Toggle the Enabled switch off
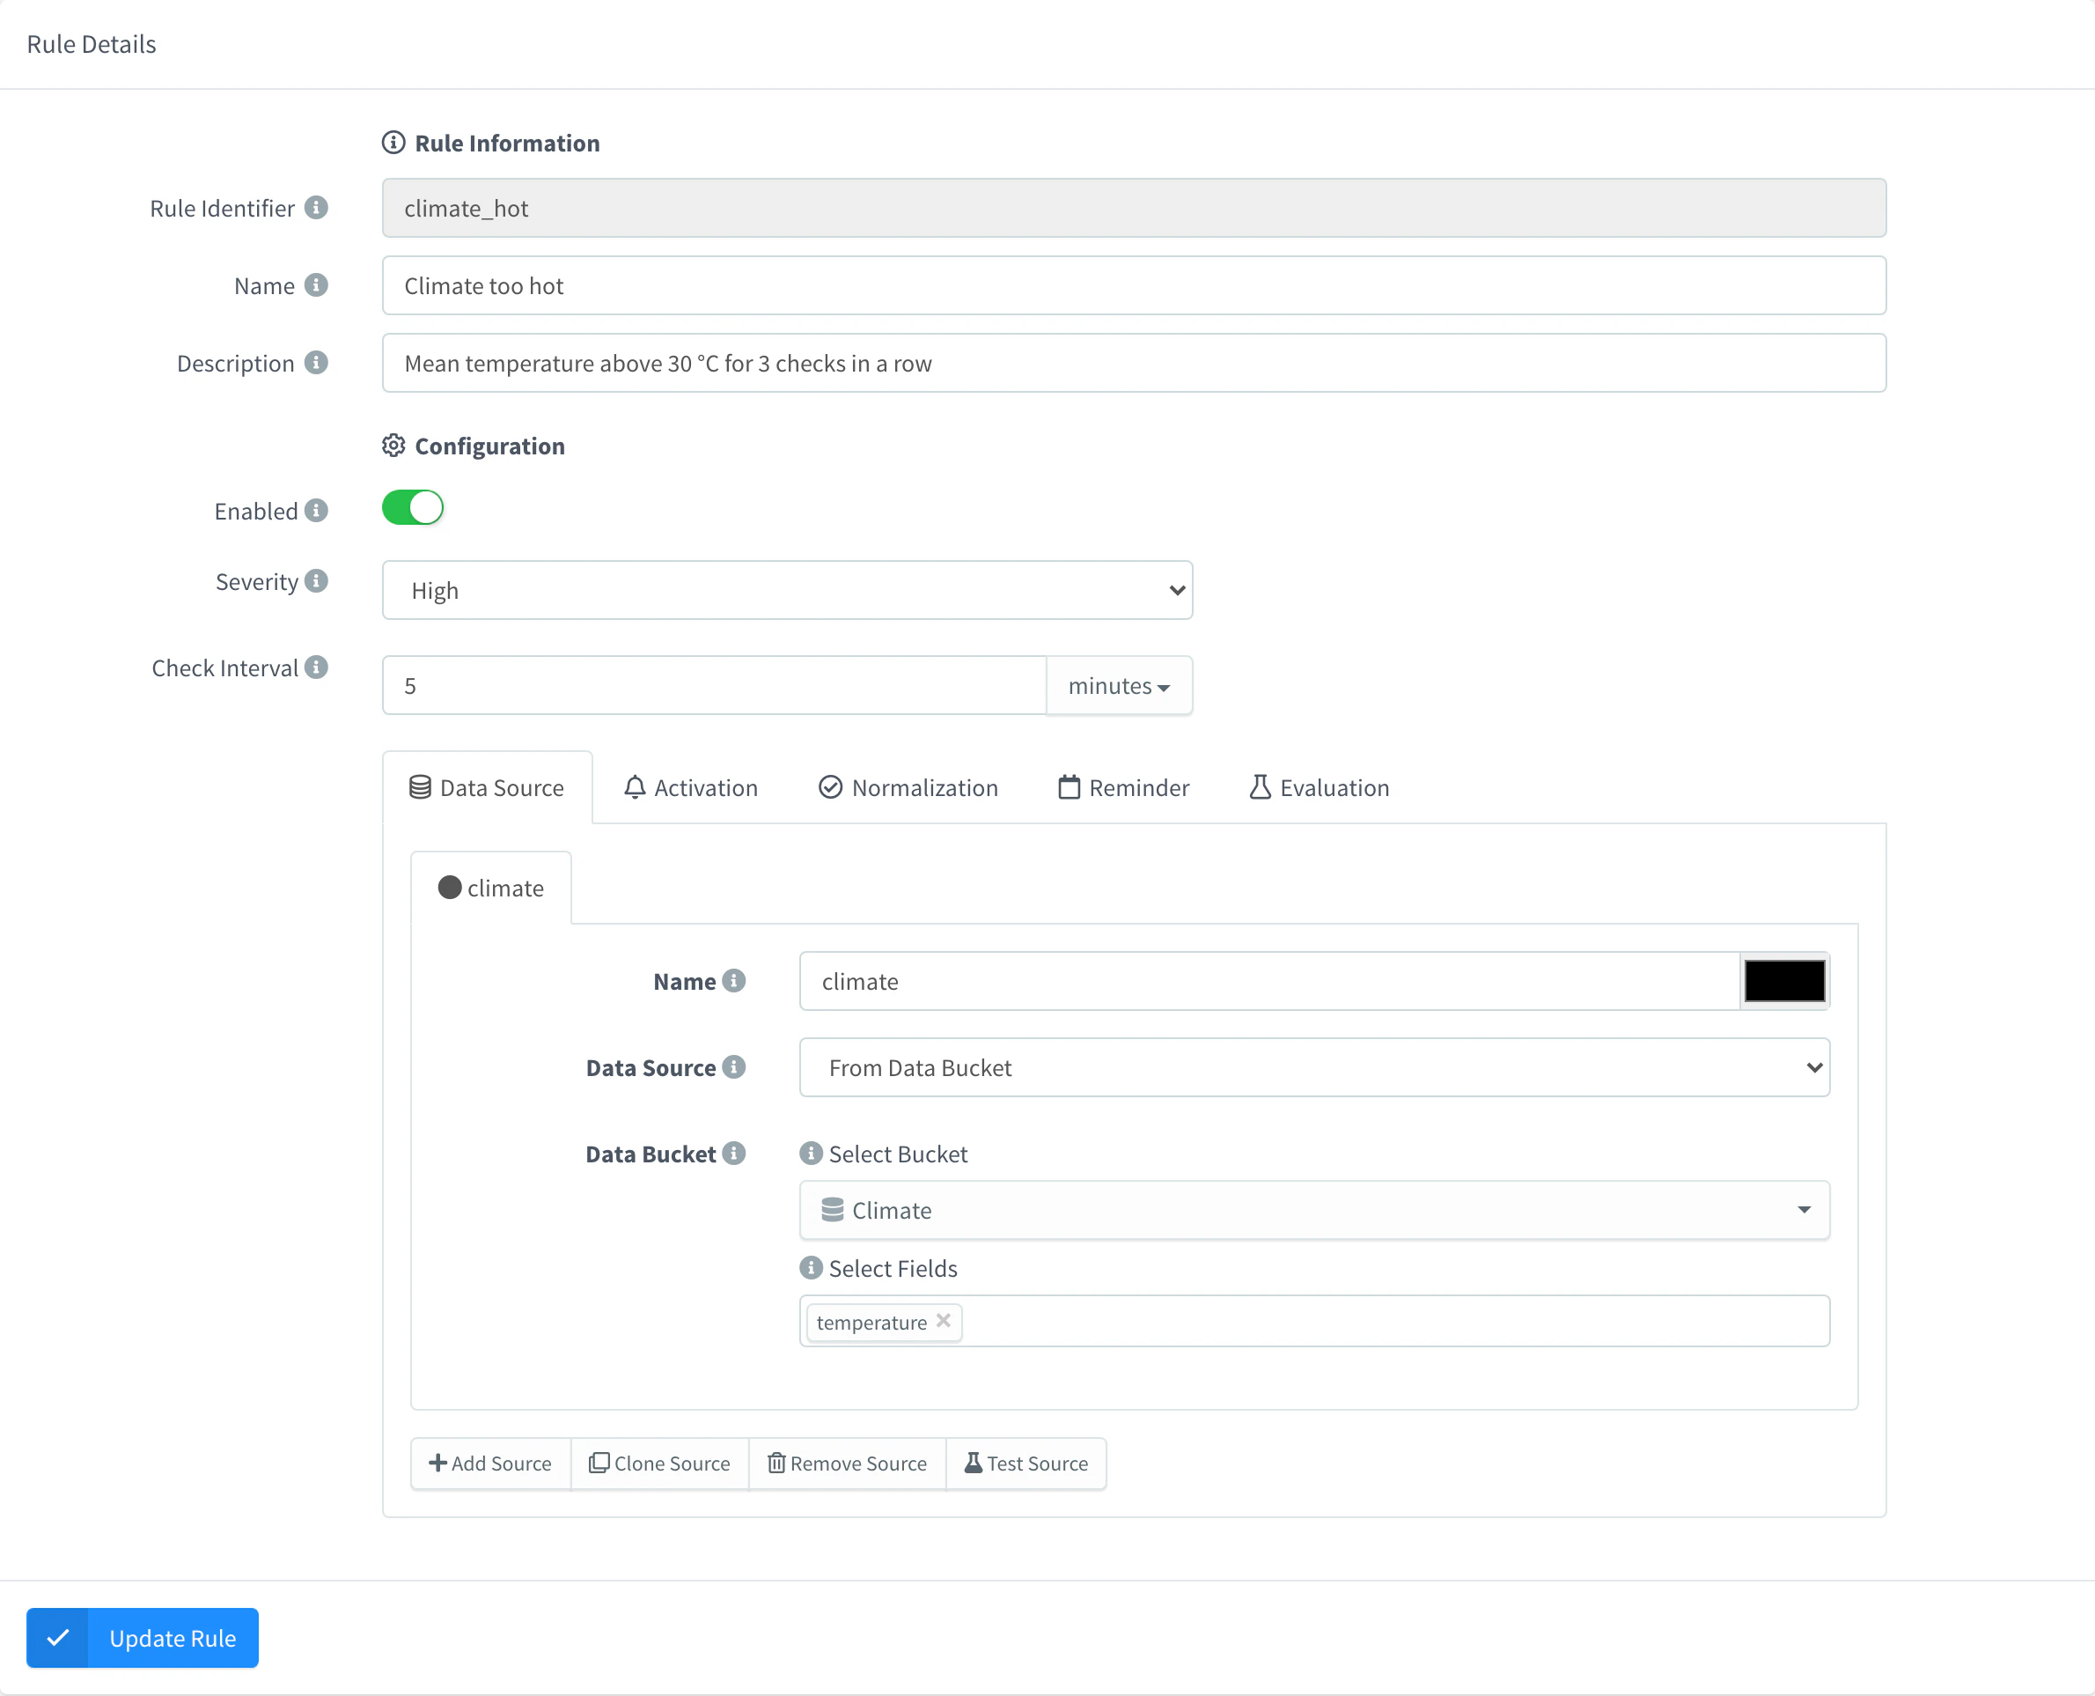 [412, 508]
